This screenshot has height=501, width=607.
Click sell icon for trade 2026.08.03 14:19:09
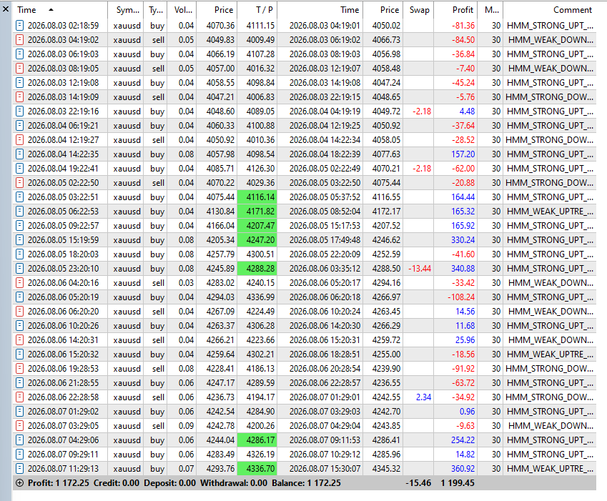pyautogui.click(x=19, y=97)
